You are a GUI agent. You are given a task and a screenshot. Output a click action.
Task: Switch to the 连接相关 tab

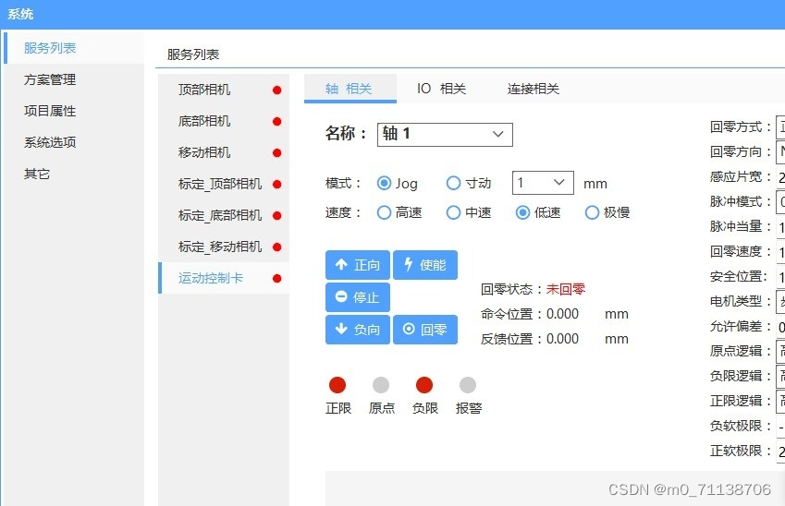(534, 89)
